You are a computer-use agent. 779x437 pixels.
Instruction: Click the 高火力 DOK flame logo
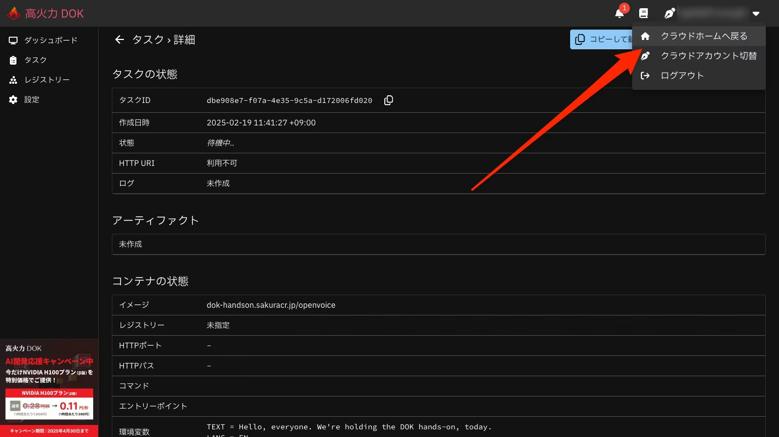tap(14, 14)
